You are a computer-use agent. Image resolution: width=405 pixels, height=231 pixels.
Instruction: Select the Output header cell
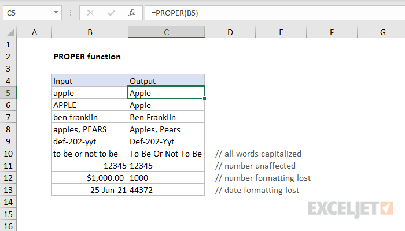click(x=166, y=81)
